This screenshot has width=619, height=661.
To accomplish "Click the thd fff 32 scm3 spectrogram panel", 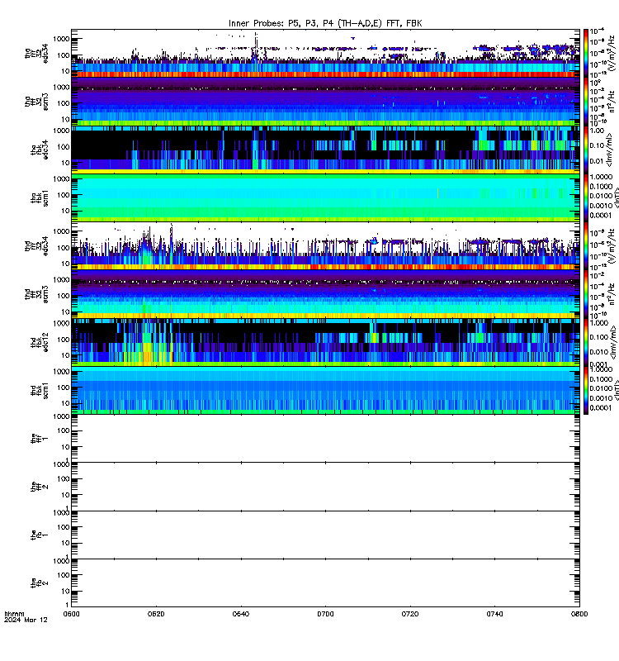I will click(325, 294).
